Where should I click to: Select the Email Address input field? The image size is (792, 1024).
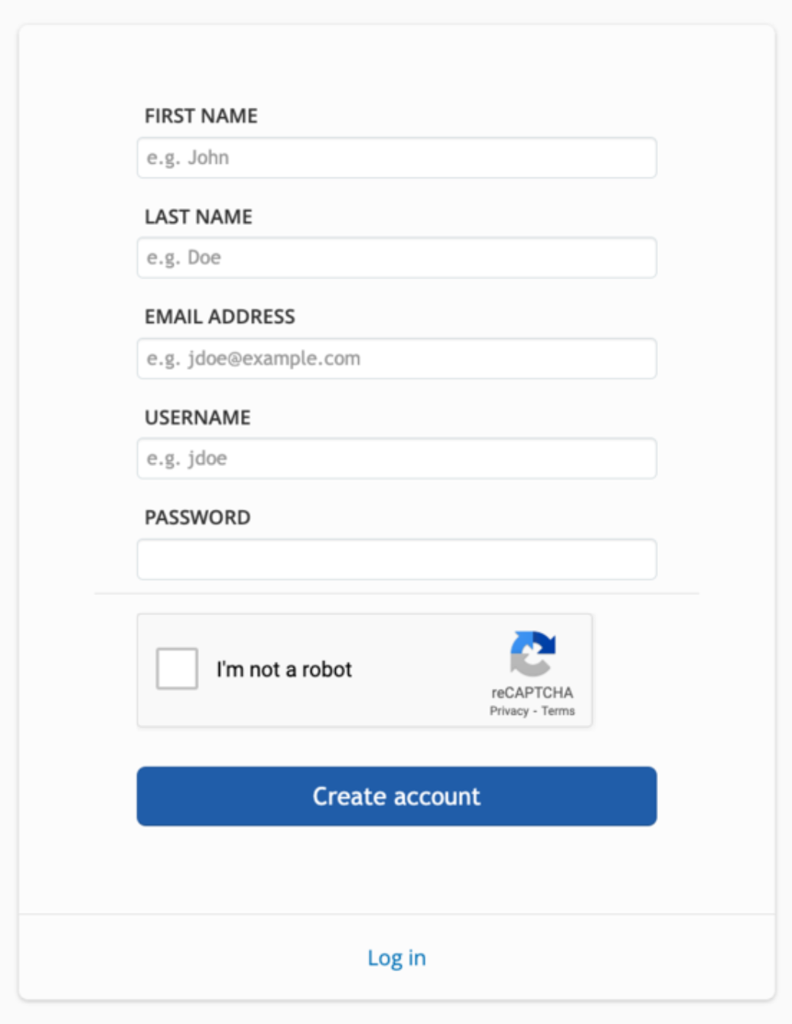point(396,358)
